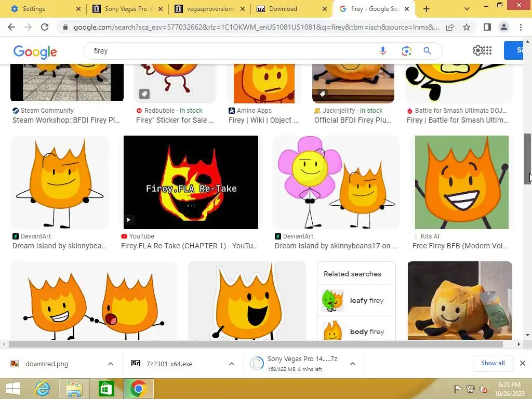Open the Windows Start menu
This screenshot has height=399, width=532.
(13, 389)
